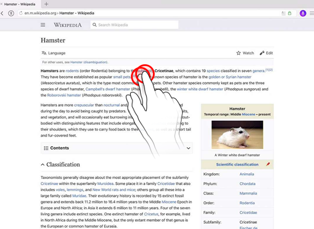Viewport: 314px width, 229px height.
Task: Open the Wikipedia hamburger menu
Action: (43, 25)
